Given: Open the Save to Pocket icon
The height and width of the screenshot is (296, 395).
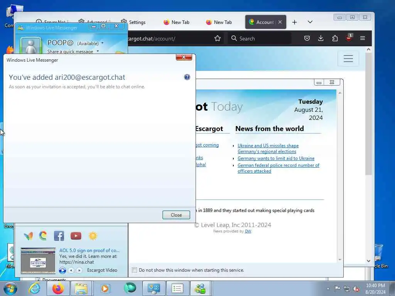Looking at the screenshot, I should click(x=307, y=38).
